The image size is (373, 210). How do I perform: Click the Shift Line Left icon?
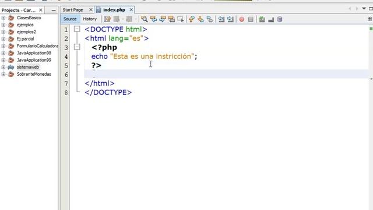[x=221, y=19]
